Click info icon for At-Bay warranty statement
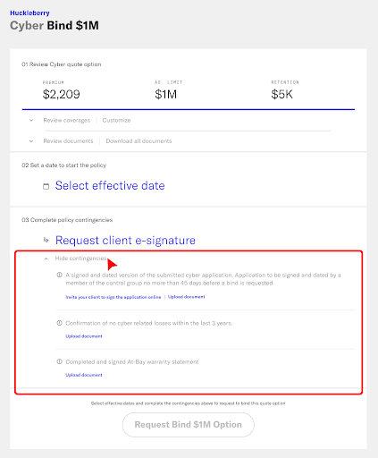This screenshot has height=458, width=378. [59, 361]
